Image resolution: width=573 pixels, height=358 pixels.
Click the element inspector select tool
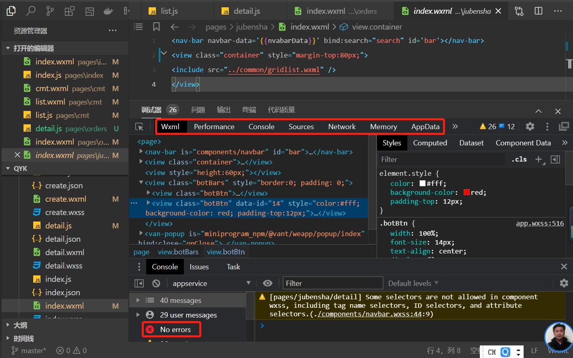(139, 127)
